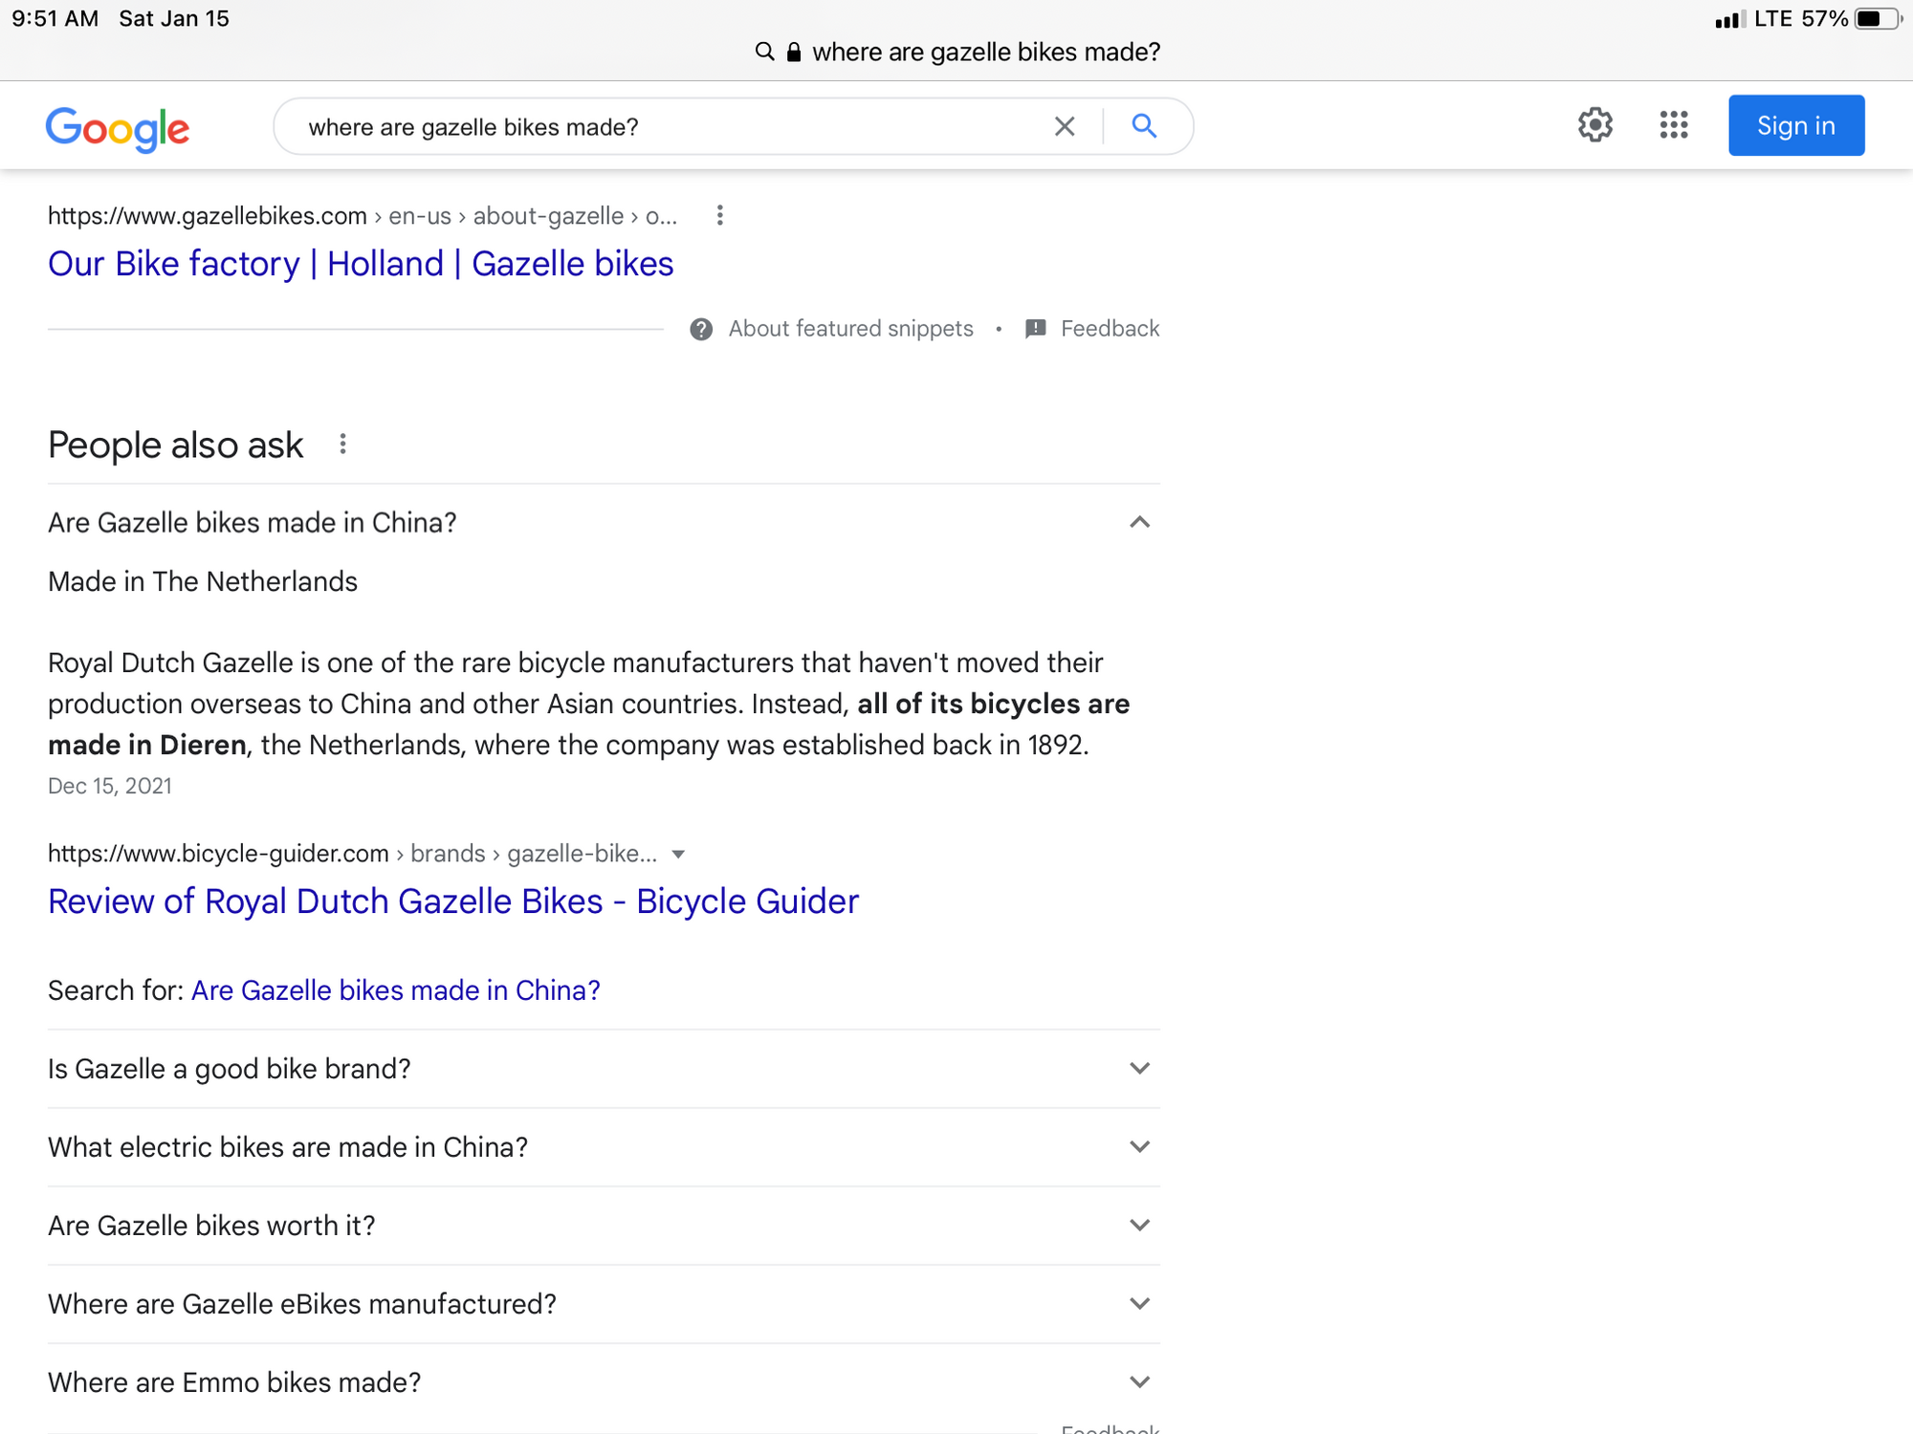Clear the search box with X
The image size is (1913, 1434).
1065,126
